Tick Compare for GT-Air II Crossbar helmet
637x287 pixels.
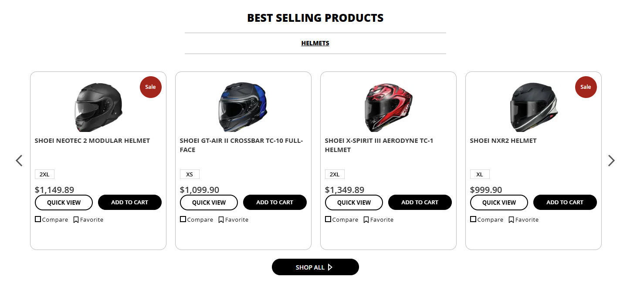[x=183, y=219]
